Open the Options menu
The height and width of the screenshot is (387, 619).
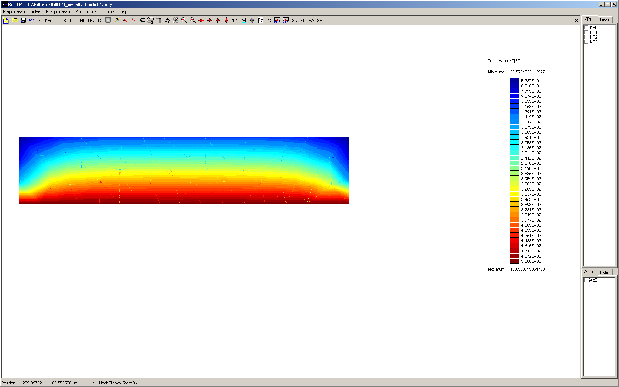[x=108, y=11]
